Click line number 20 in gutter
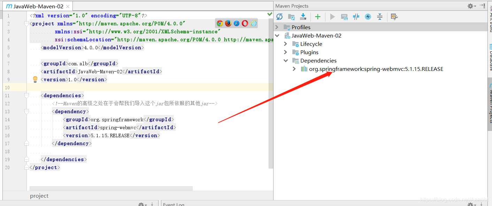 pyautogui.click(x=7, y=167)
